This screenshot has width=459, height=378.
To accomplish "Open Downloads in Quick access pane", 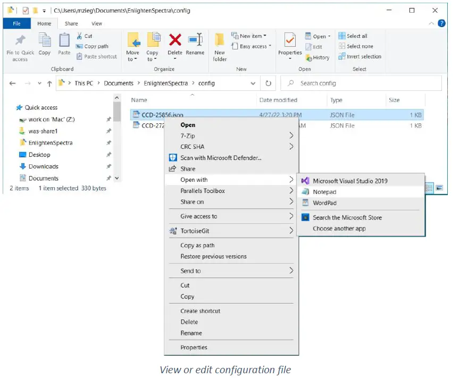I will point(43,166).
